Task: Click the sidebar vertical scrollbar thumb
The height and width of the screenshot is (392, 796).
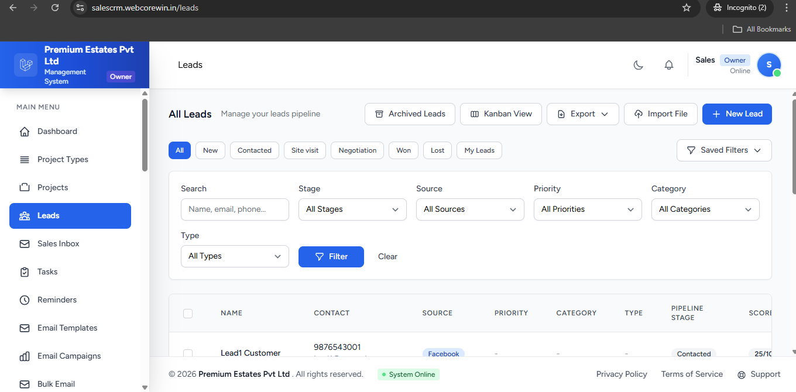Action: tap(145, 135)
